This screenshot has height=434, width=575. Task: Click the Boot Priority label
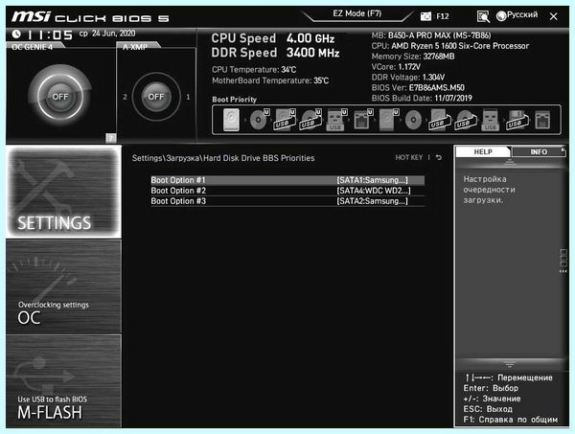point(235,100)
